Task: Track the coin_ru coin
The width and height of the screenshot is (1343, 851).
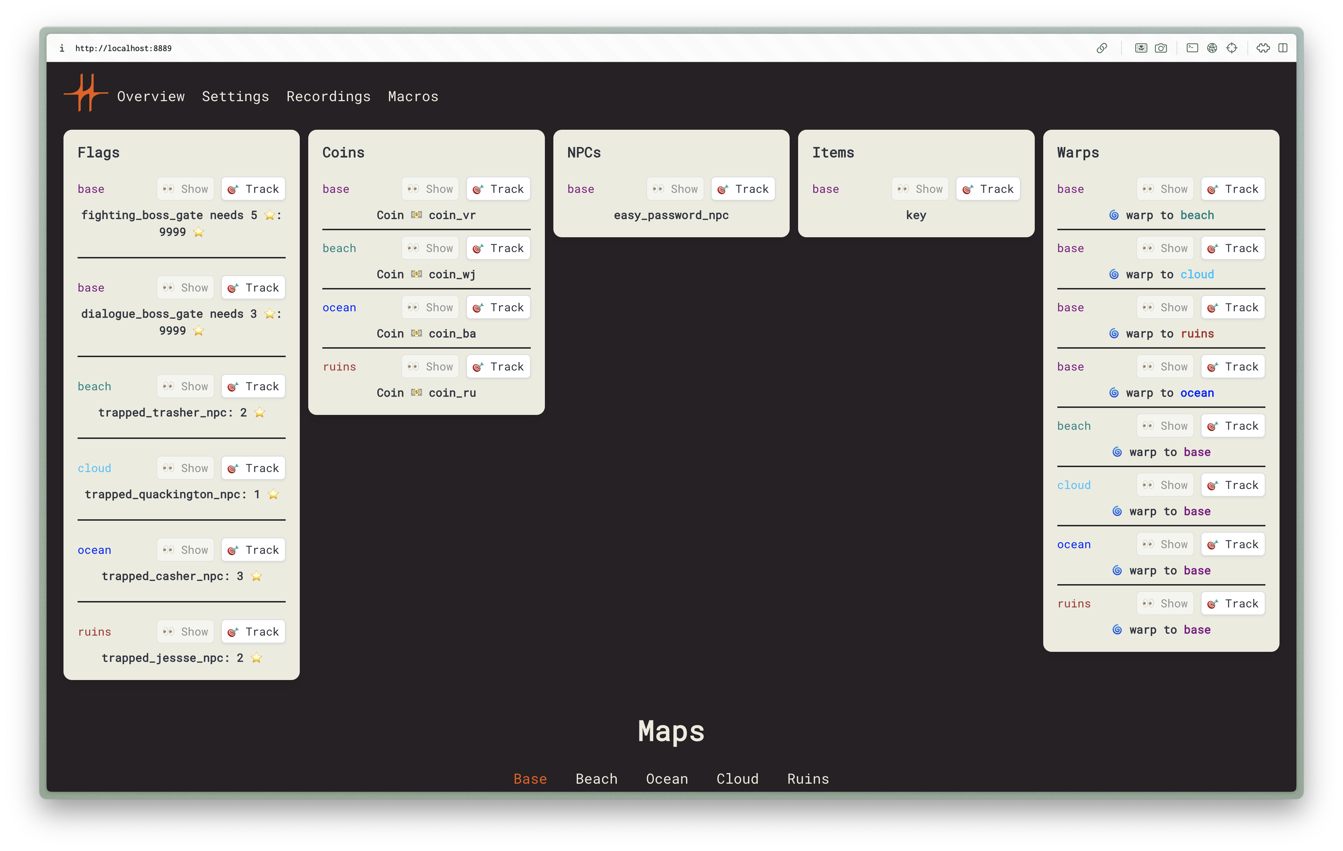Action: tap(498, 366)
